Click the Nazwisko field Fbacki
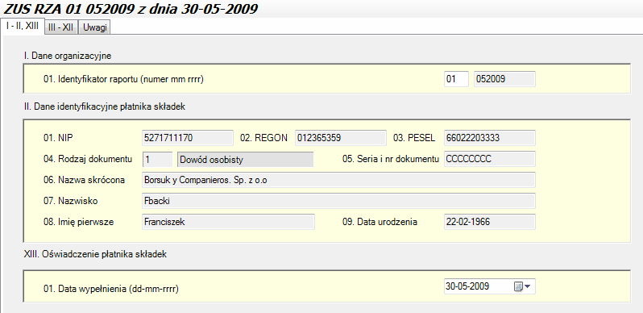 tap(338, 201)
